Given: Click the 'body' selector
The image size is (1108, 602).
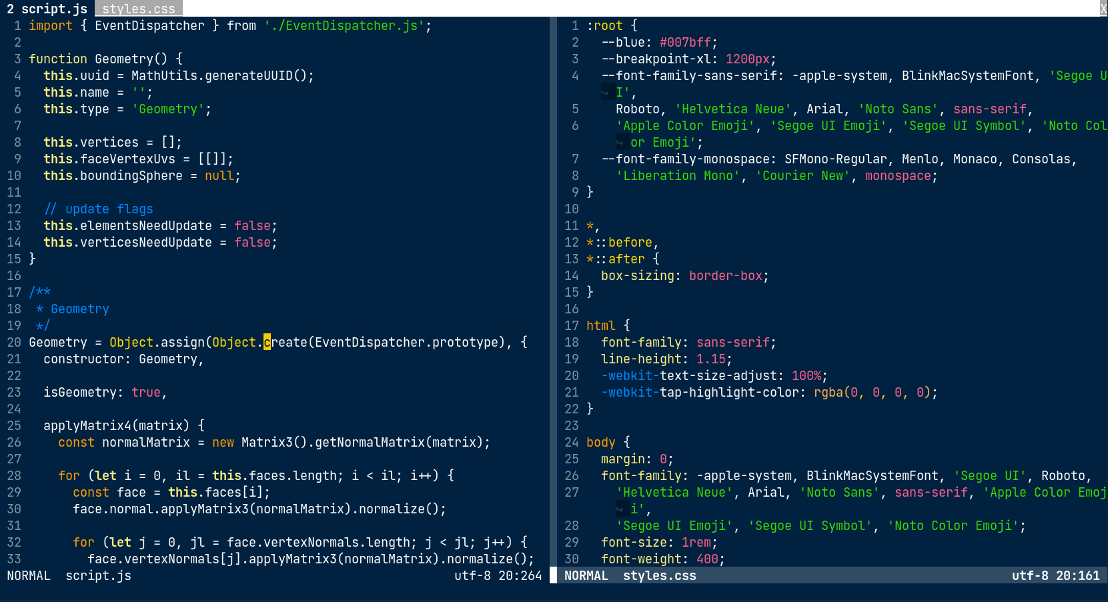Looking at the screenshot, I should (x=601, y=442).
